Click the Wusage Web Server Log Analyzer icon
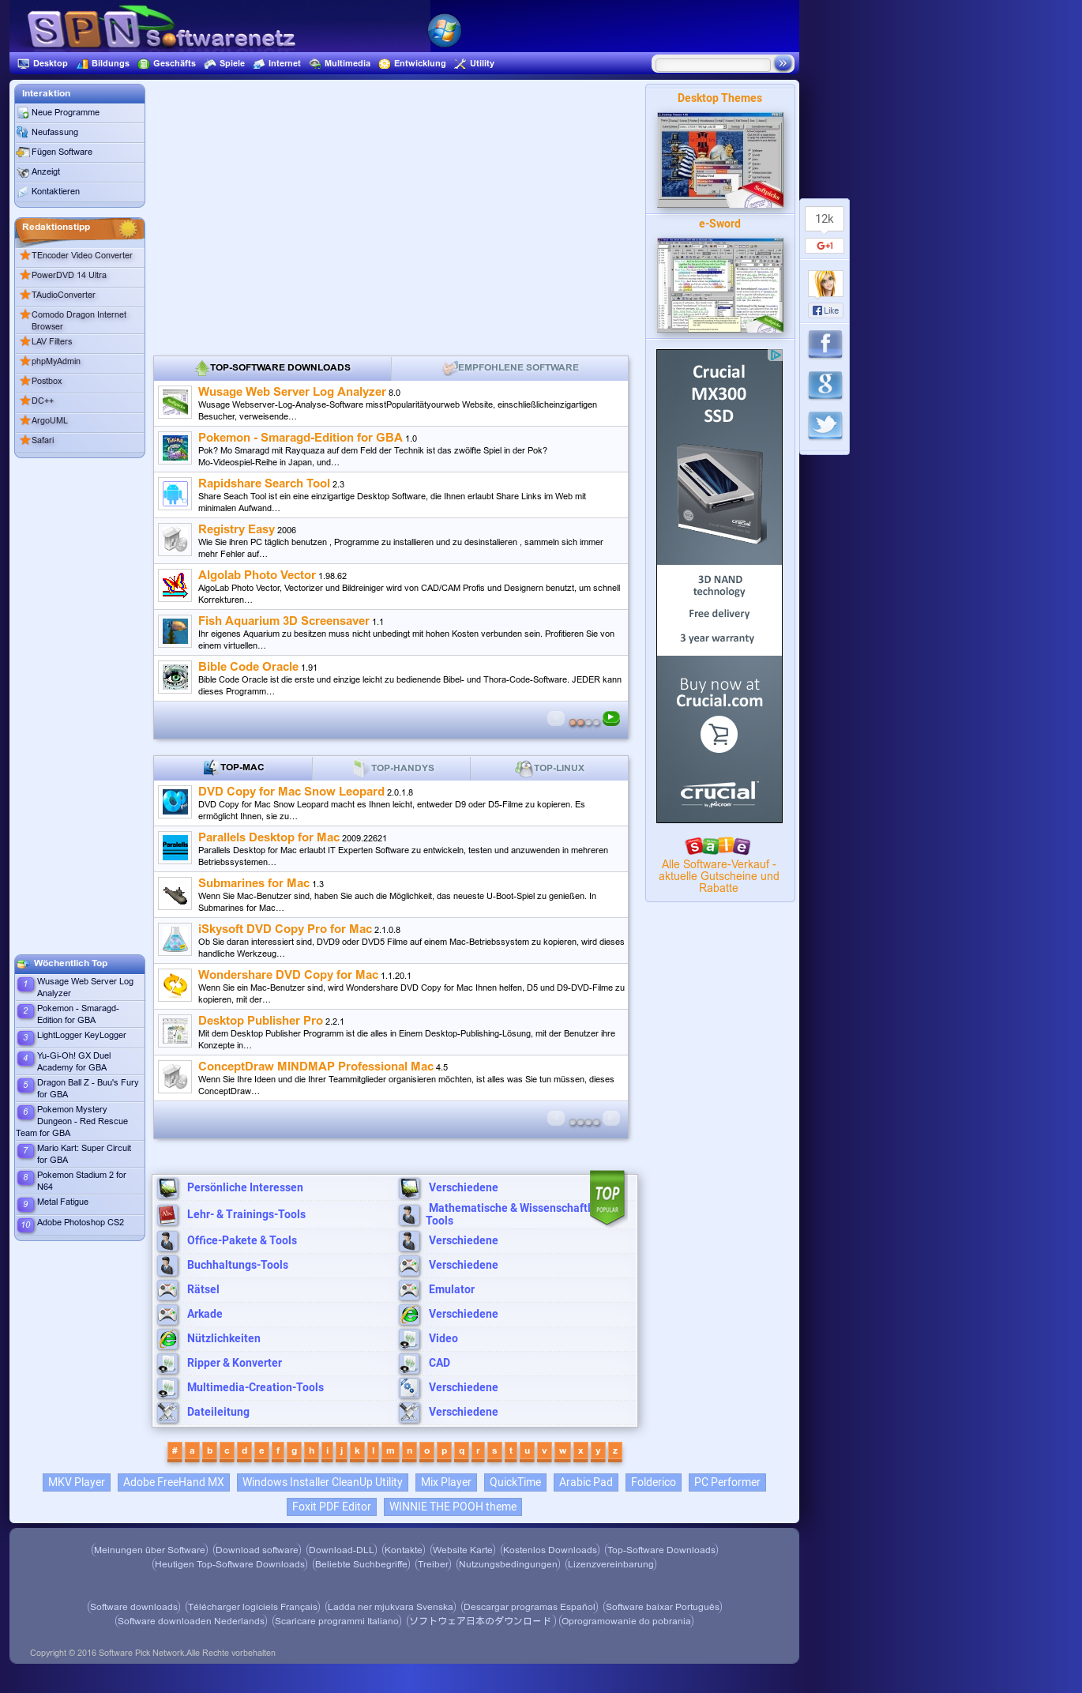This screenshot has width=1082, height=1693. [x=175, y=403]
